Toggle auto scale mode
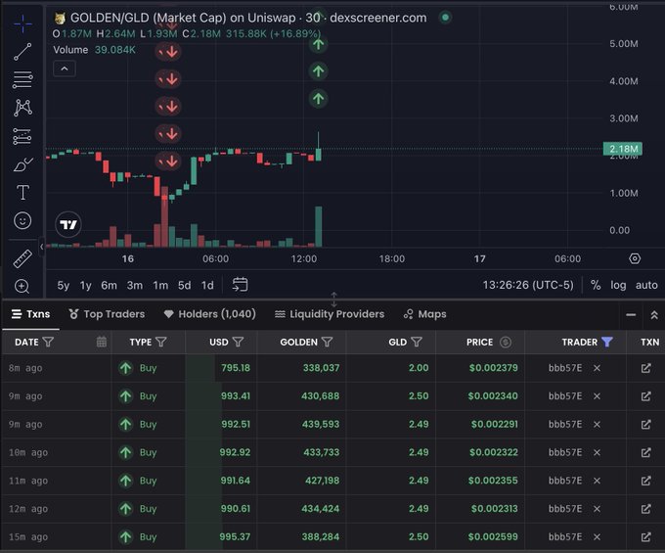 pos(646,285)
